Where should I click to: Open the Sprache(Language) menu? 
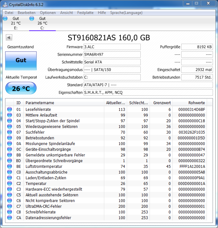[126, 13]
